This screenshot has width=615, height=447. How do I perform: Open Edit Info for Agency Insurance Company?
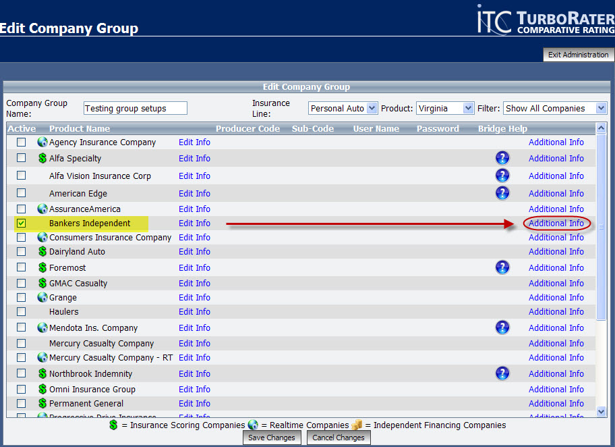pos(194,142)
